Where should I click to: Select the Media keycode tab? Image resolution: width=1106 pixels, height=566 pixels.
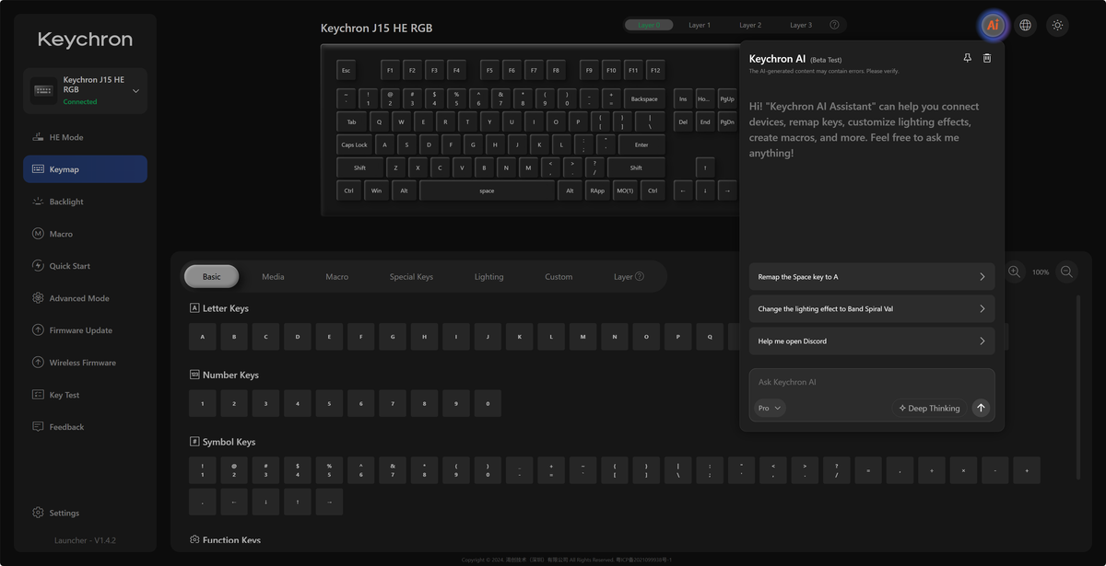(x=273, y=276)
